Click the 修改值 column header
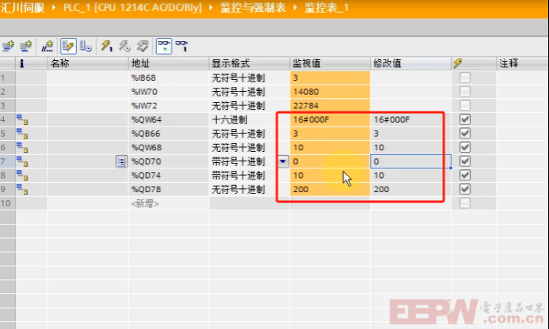 410,63
